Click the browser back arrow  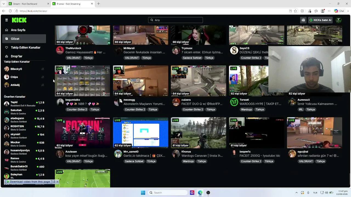[x=4, y=11]
